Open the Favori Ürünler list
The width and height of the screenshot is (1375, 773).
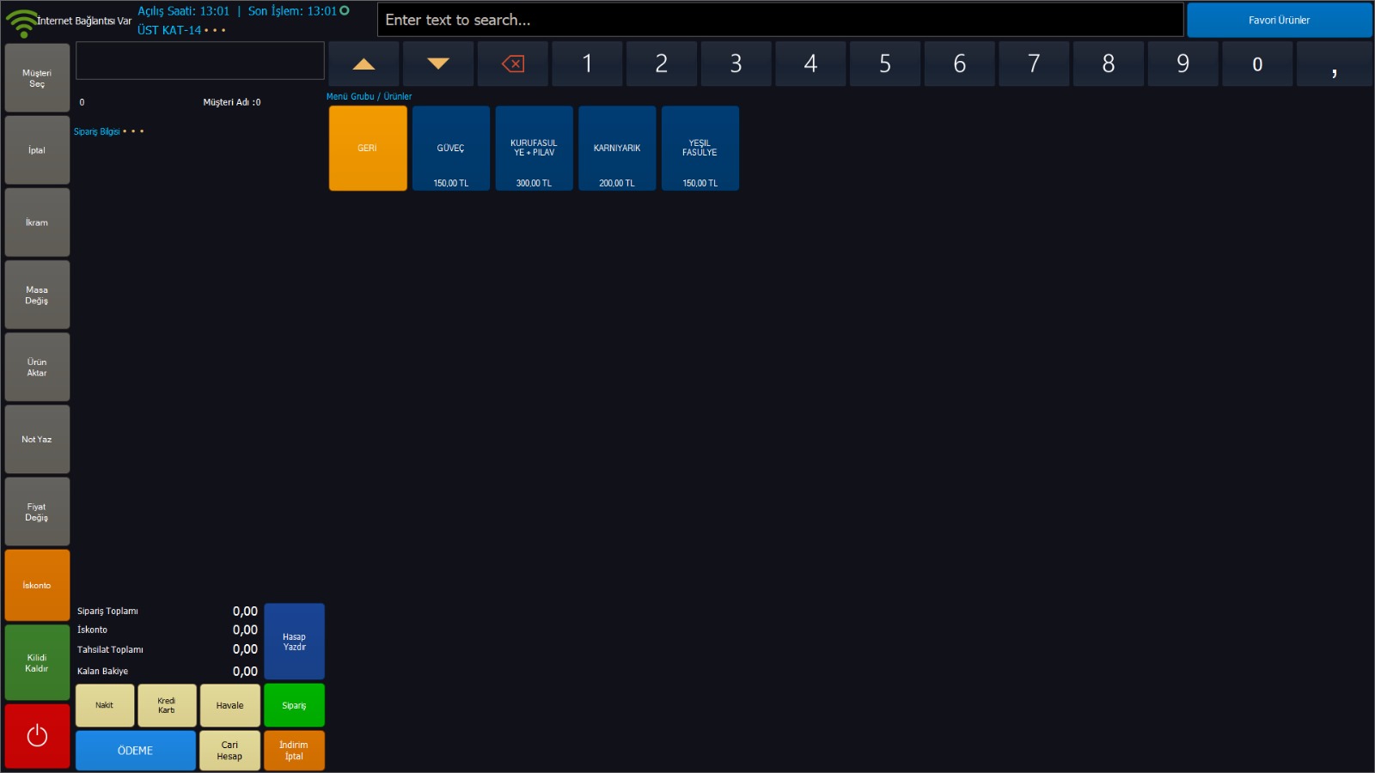[1279, 20]
